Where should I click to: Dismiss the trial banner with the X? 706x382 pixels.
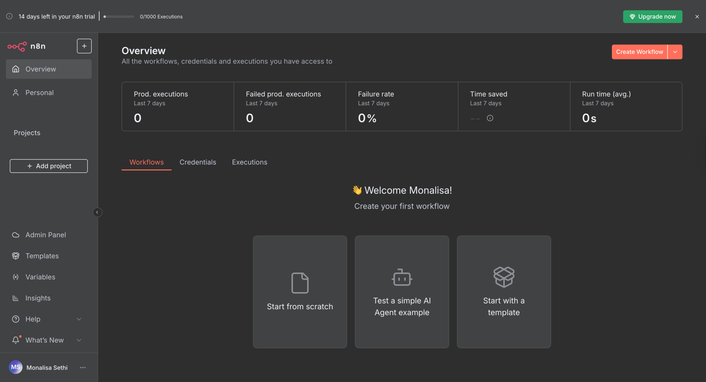[697, 17]
